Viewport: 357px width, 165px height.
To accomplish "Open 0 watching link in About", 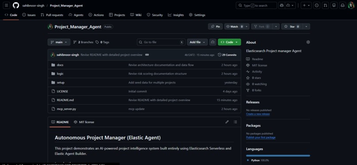I will point(256,84).
